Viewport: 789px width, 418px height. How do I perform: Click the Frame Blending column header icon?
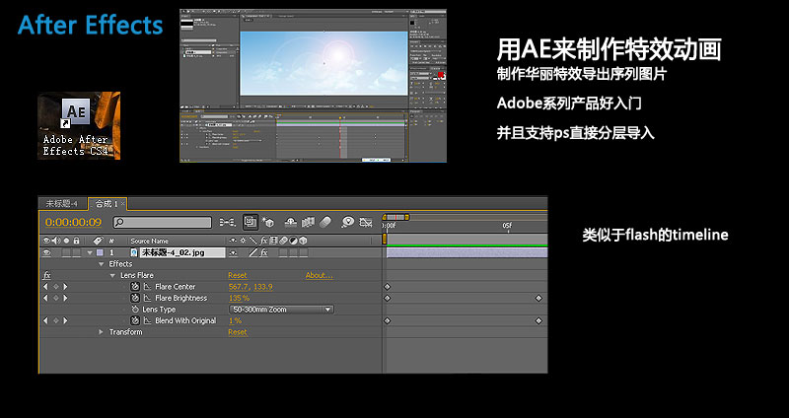coord(274,241)
